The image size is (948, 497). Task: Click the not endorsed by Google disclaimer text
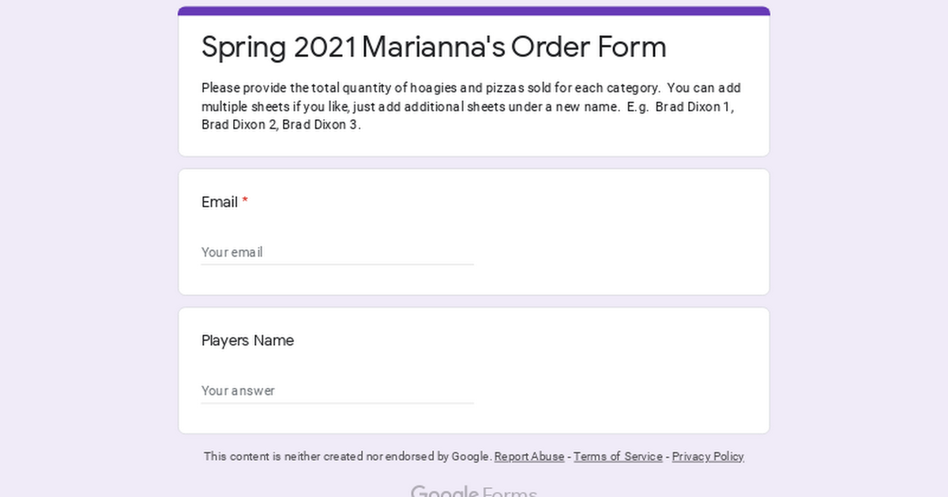click(x=348, y=457)
